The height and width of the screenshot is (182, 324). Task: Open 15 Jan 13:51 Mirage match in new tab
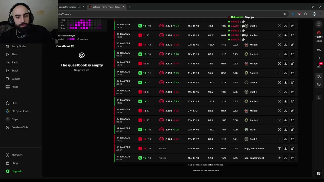[292, 45]
